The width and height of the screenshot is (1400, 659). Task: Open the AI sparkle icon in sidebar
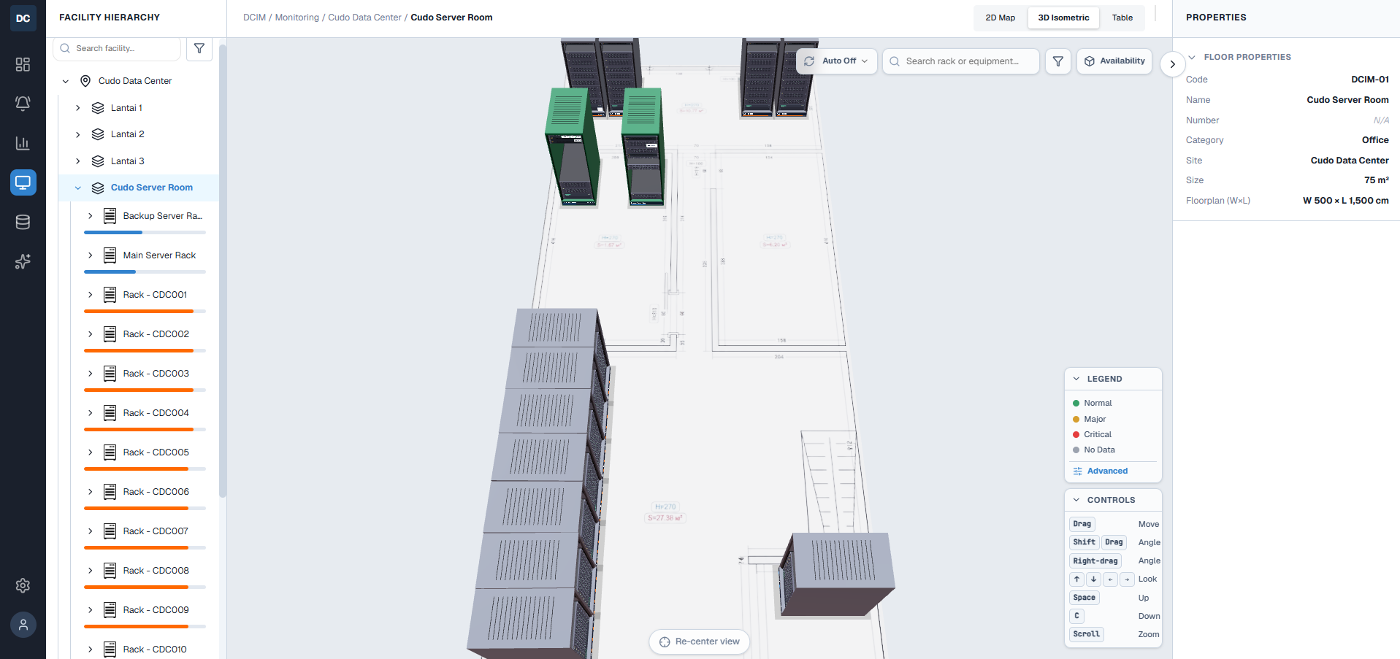[23, 261]
